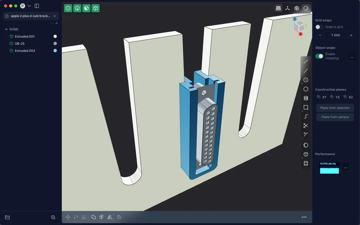The height and width of the screenshot is (225, 360).
Task: Click Plane from camera button
Action: 335,117
